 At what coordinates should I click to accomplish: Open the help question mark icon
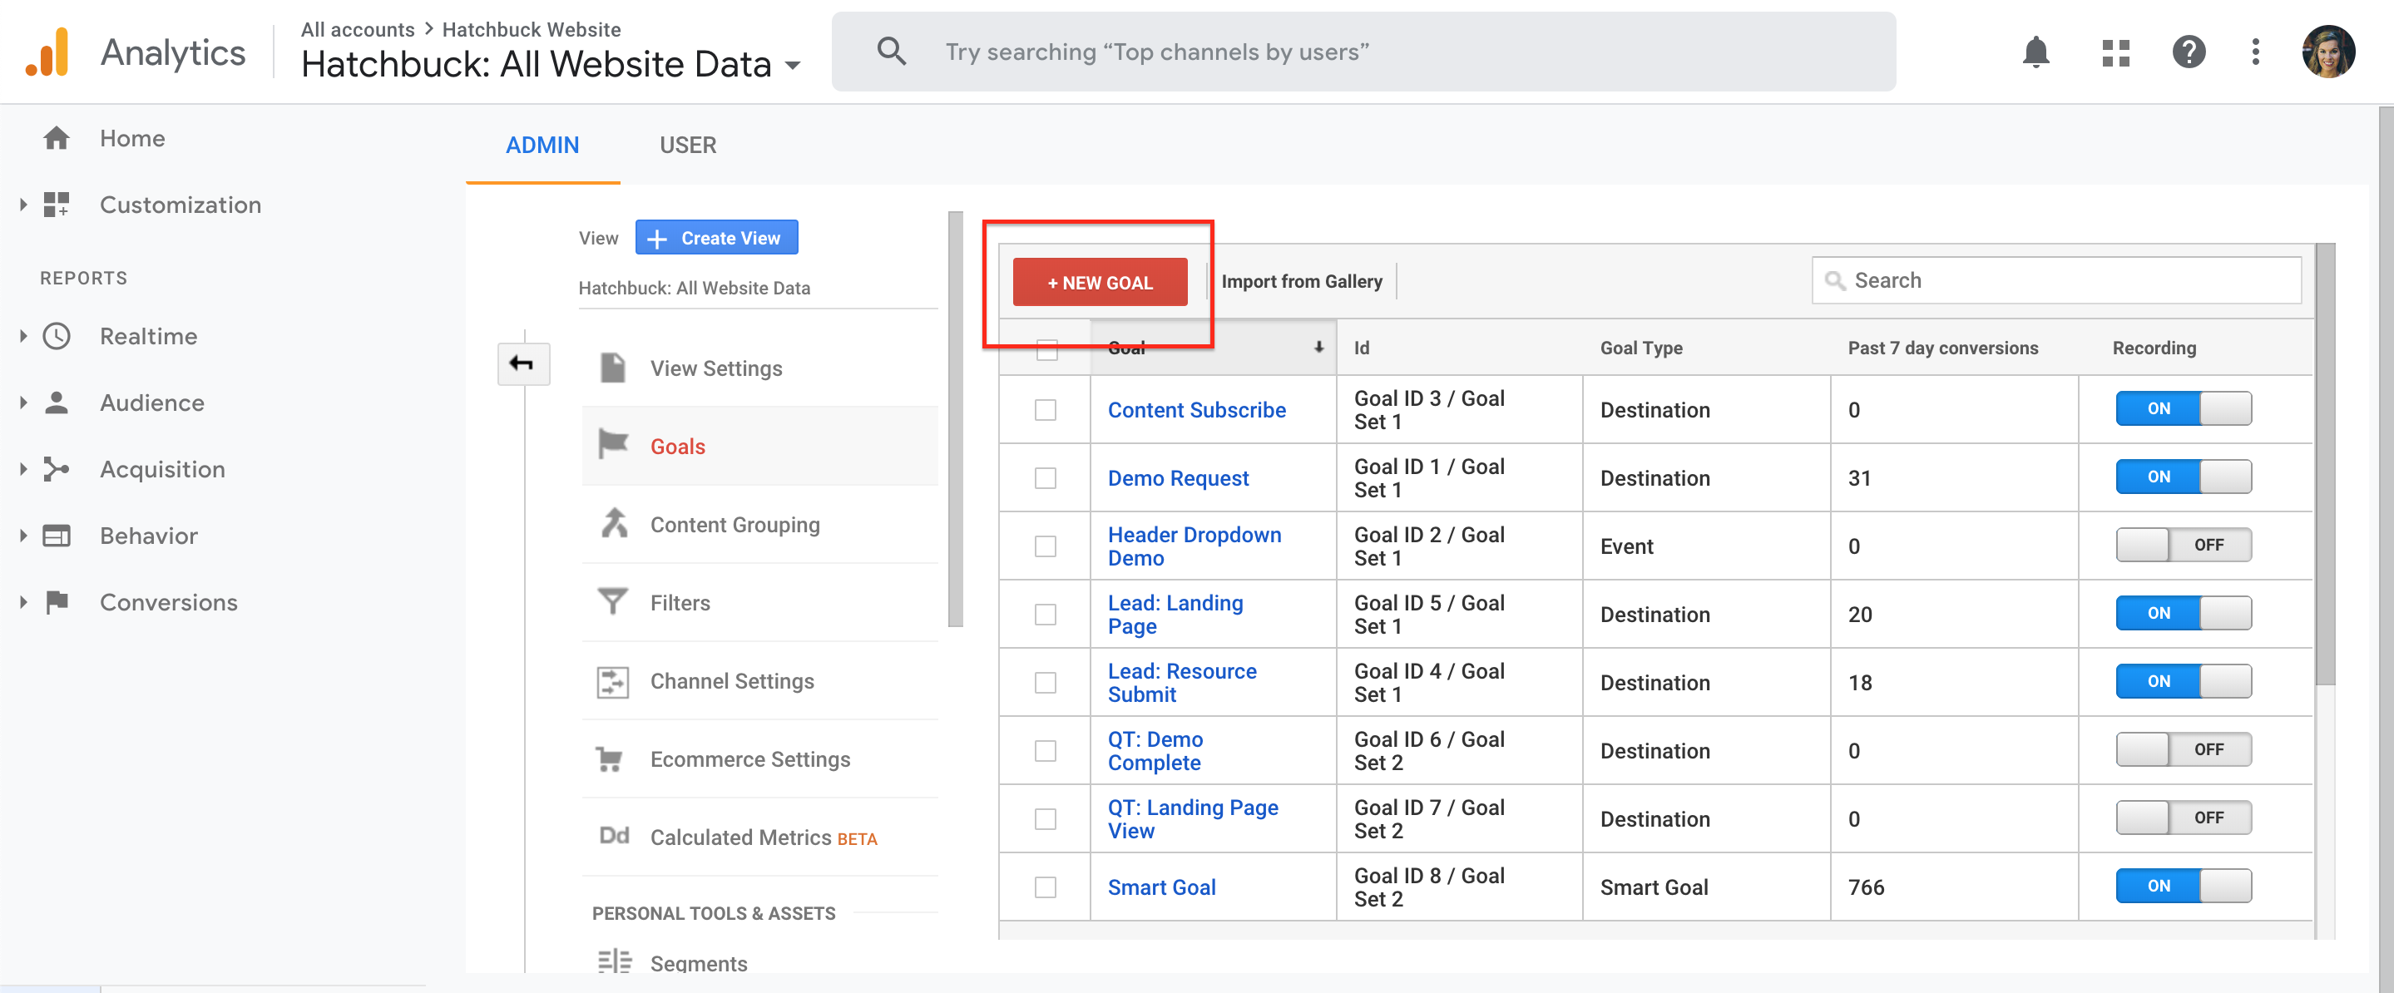(x=2189, y=52)
